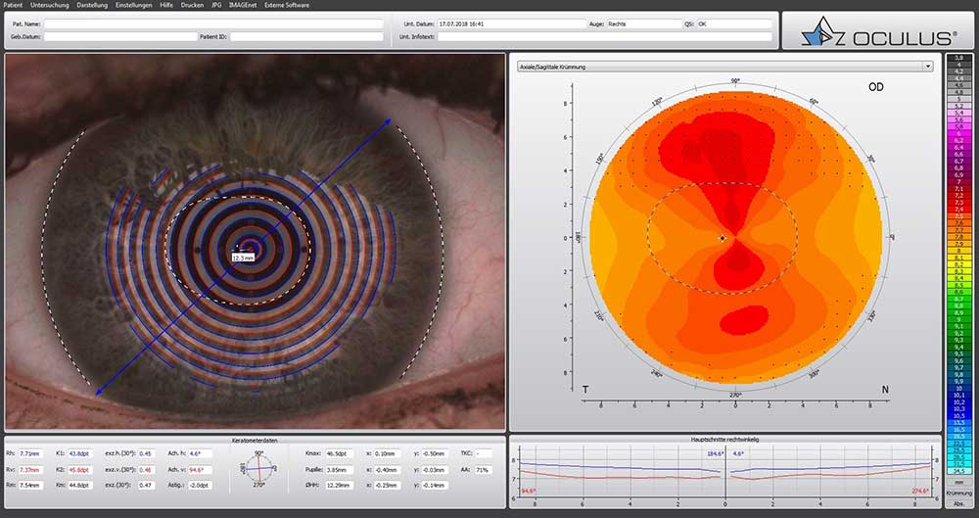Click the Patient ID input field
This screenshot has height=518, width=979.
click(306, 37)
